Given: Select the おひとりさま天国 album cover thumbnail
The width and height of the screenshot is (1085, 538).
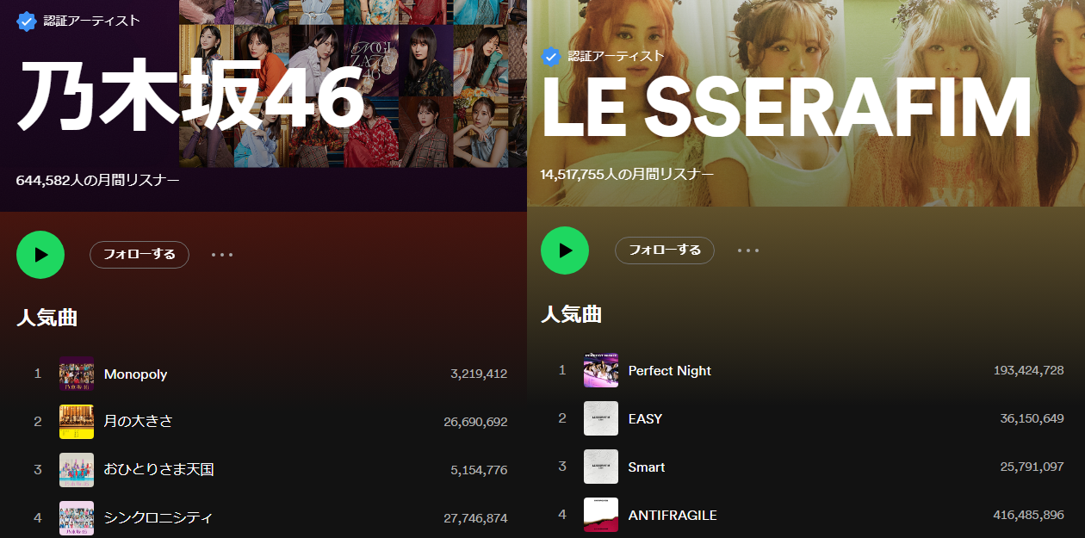Looking at the screenshot, I should tap(77, 470).
